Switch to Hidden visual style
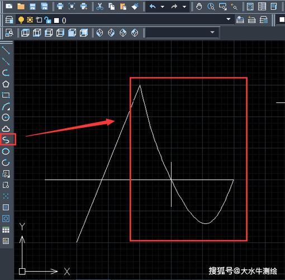The width and height of the screenshot is (285, 280). [49, 33]
